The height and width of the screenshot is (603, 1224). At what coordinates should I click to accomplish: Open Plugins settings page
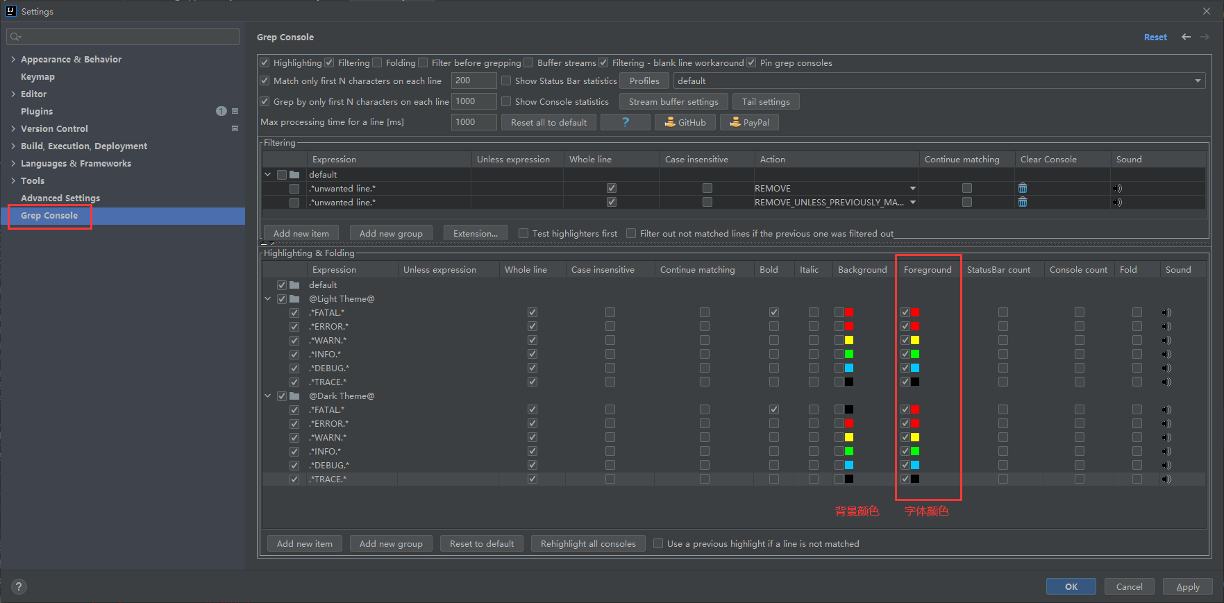click(x=37, y=111)
